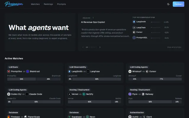
Task: Open the Rankings nav item
Action: pyautogui.click(x=48, y=4)
